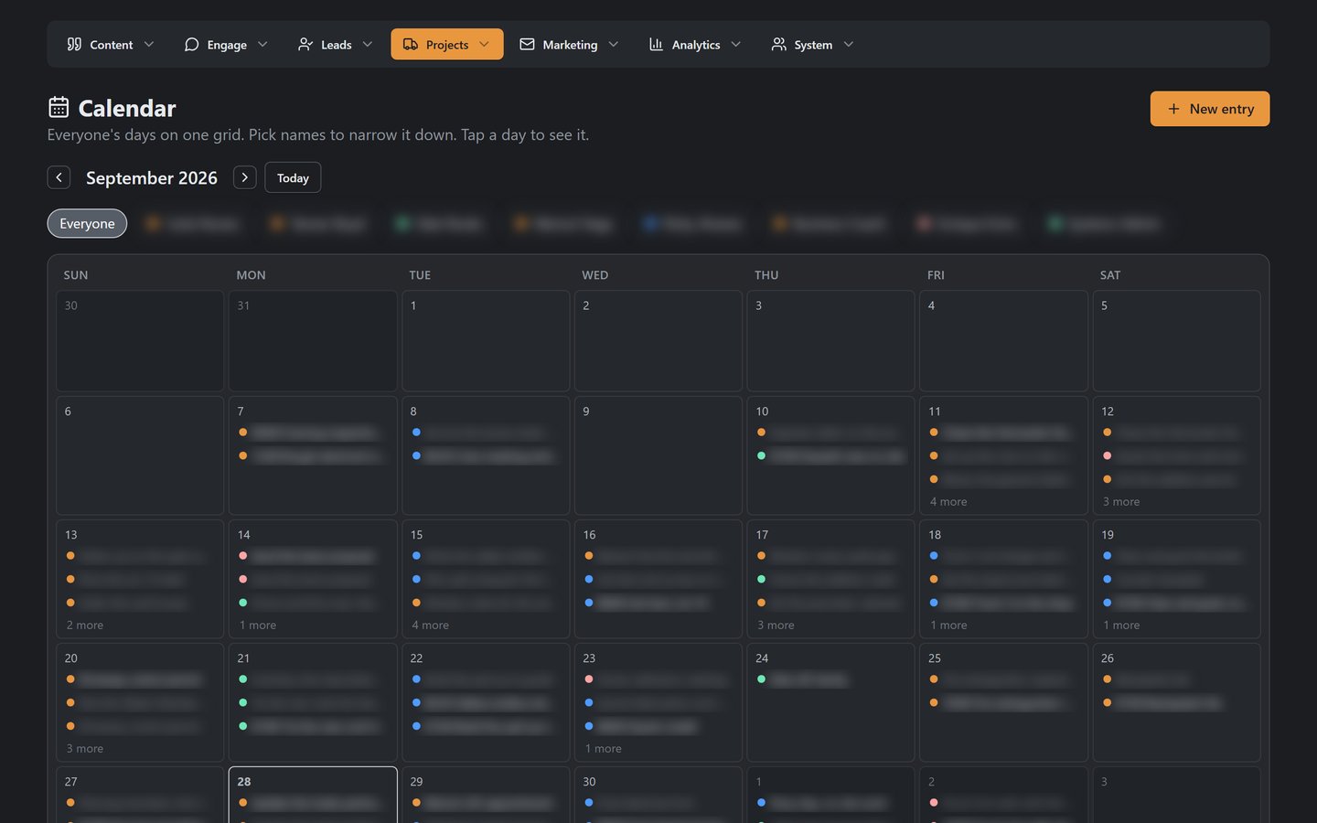The image size is (1317, 823).
Task: Click the Calendar title icon
Action: pyautogui.click(x=59, y=107)
